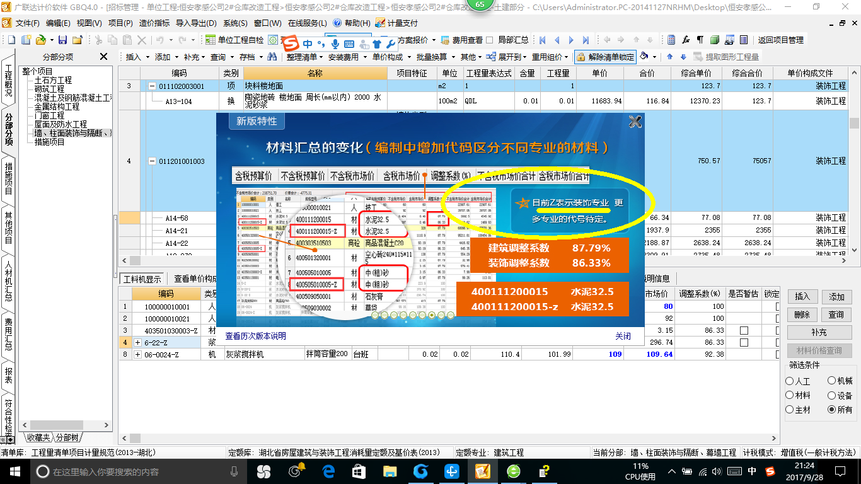Switch to 分部树 bottom tab
The width and height of the screenshot is (861, 484).
(67, 437)
